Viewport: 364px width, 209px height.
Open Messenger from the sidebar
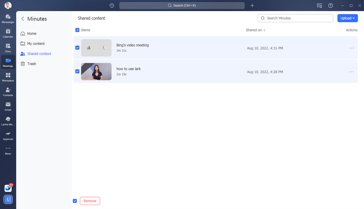8,18
